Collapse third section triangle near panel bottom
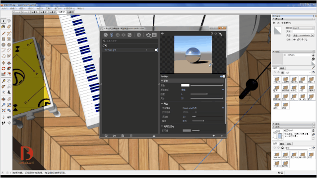The image size is (317, 178). click(x=162, y=126)
